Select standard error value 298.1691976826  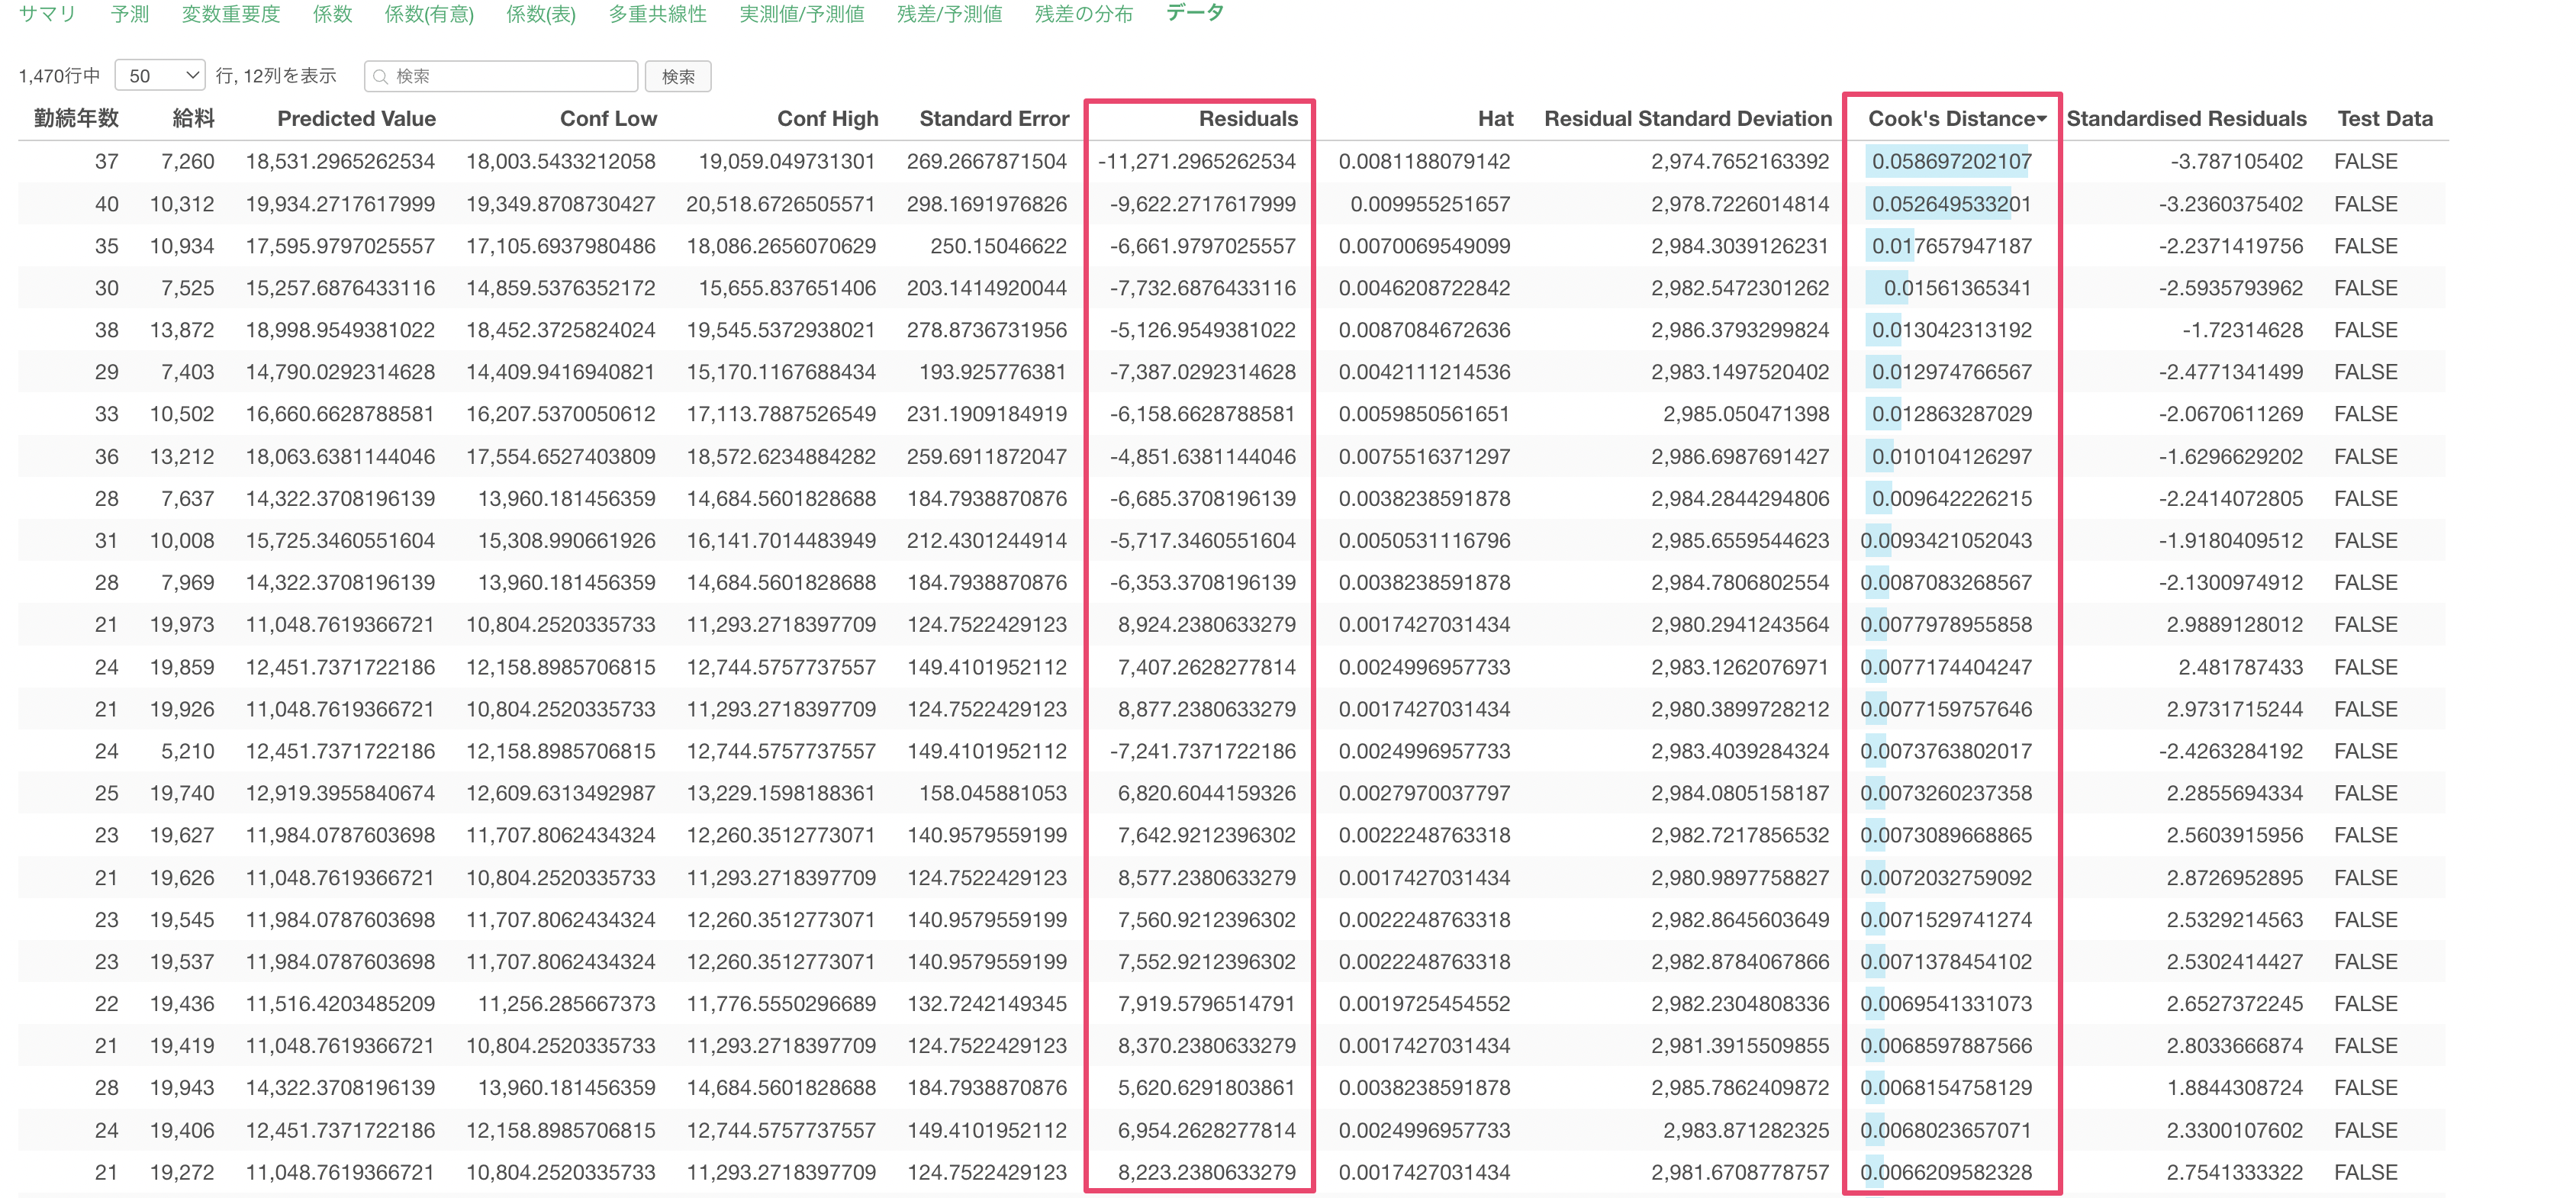pos(986,204)
